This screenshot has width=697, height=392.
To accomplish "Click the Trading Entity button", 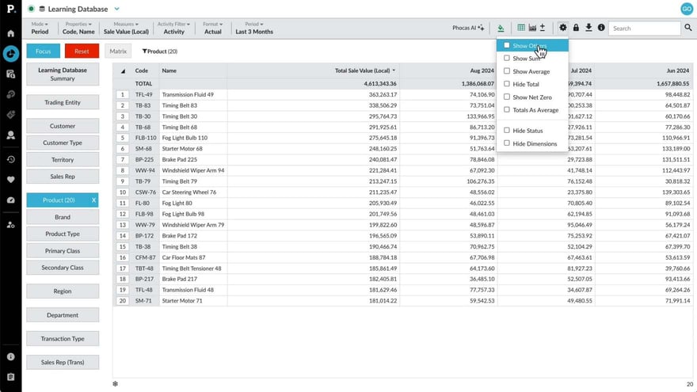I will 63,102.
